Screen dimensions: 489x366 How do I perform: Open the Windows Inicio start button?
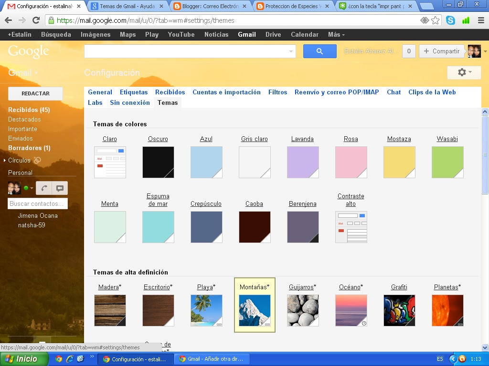tap(24, 359)
